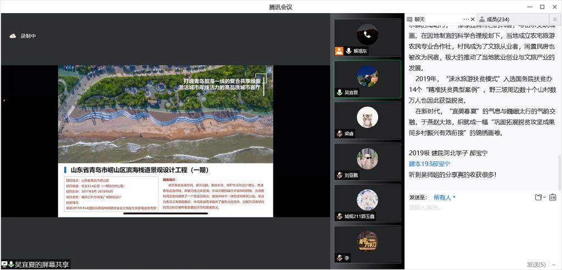Click the microphone icon beside 解旭东
Viewport: 562px width, 270px height.
pyautogui.click(x=349, y=51)
